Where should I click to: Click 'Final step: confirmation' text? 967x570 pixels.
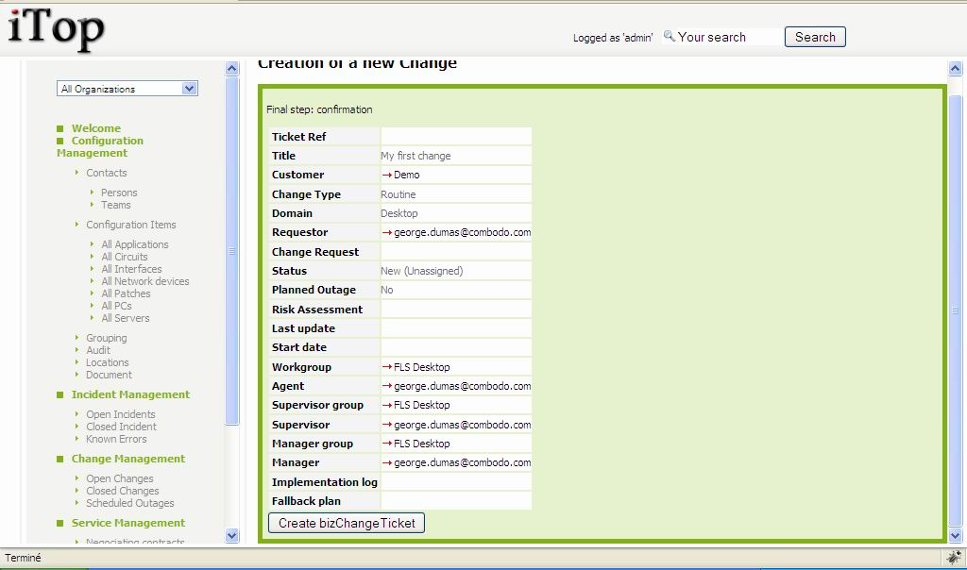pos(319,109)
